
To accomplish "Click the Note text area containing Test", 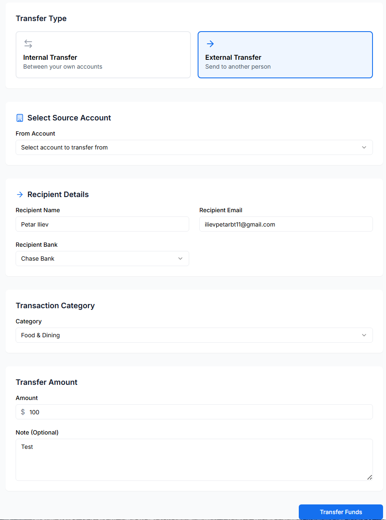I will [194, 460].
